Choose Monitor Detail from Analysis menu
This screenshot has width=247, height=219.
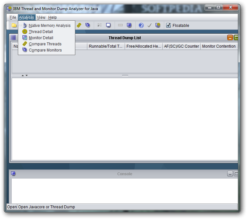coord(47,38)
